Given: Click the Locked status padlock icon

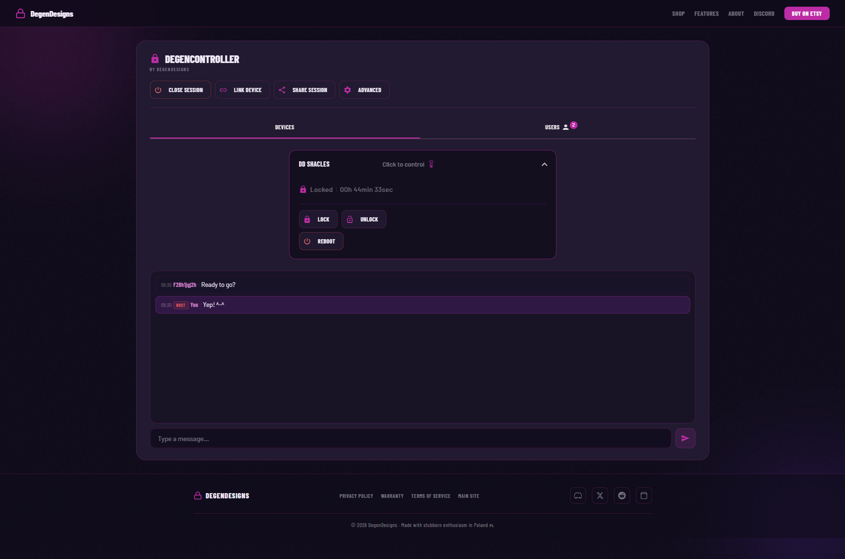Looking at the screenshot, I should point(303,190).
